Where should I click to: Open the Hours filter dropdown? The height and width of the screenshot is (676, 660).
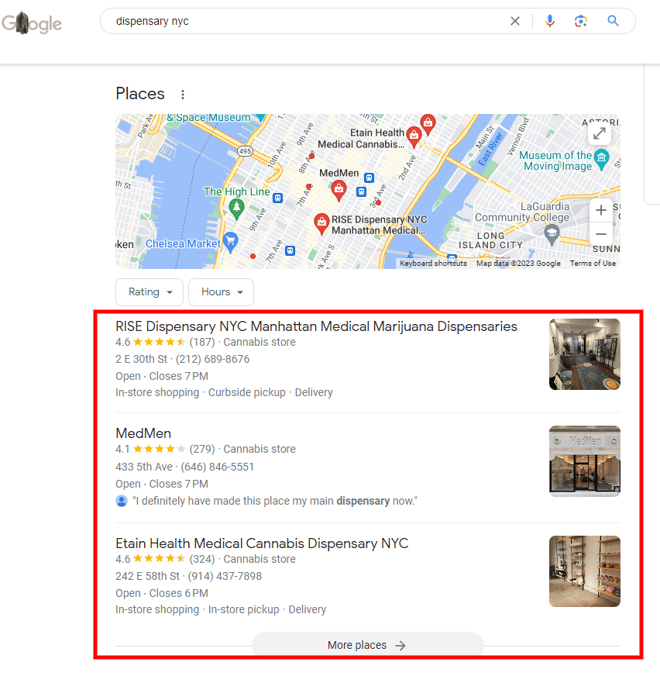[x=221, y=291]
